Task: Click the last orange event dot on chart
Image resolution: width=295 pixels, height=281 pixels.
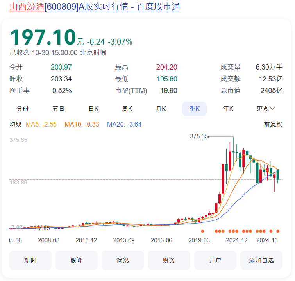Action: point(278,231)
